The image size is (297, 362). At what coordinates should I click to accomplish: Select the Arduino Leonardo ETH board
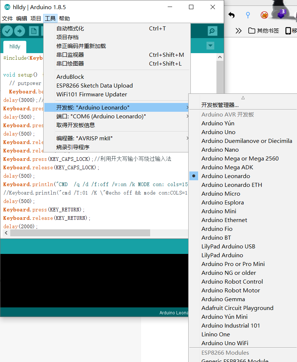(243, 185)
